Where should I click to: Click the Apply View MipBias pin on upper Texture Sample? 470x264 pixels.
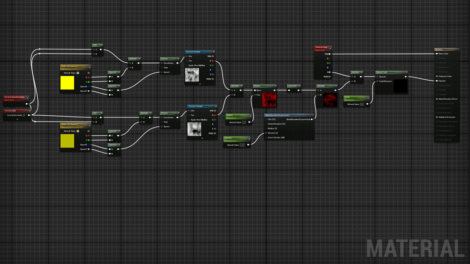(187, 65)
